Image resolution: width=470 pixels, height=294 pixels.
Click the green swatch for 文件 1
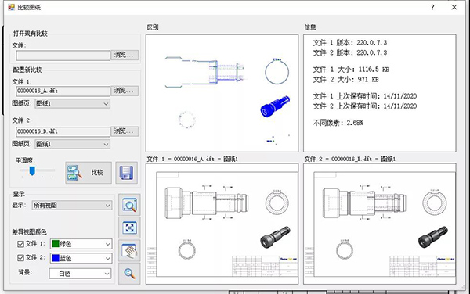(x=55, y=244)
